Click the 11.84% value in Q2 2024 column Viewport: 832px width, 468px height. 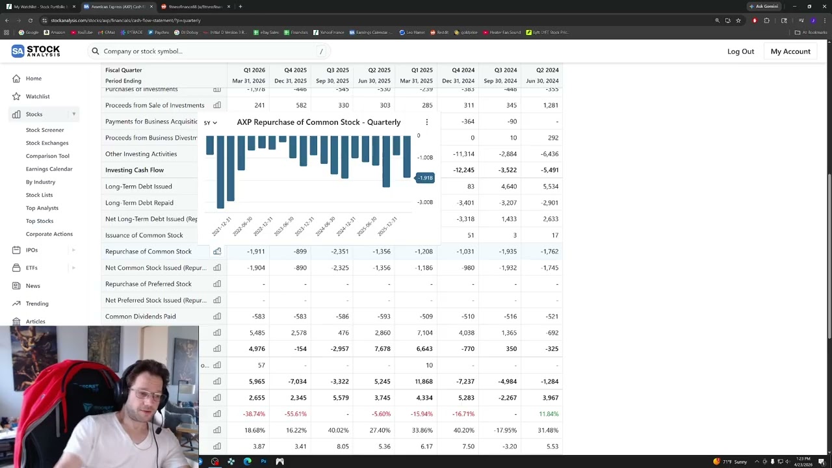click(549, 414)
